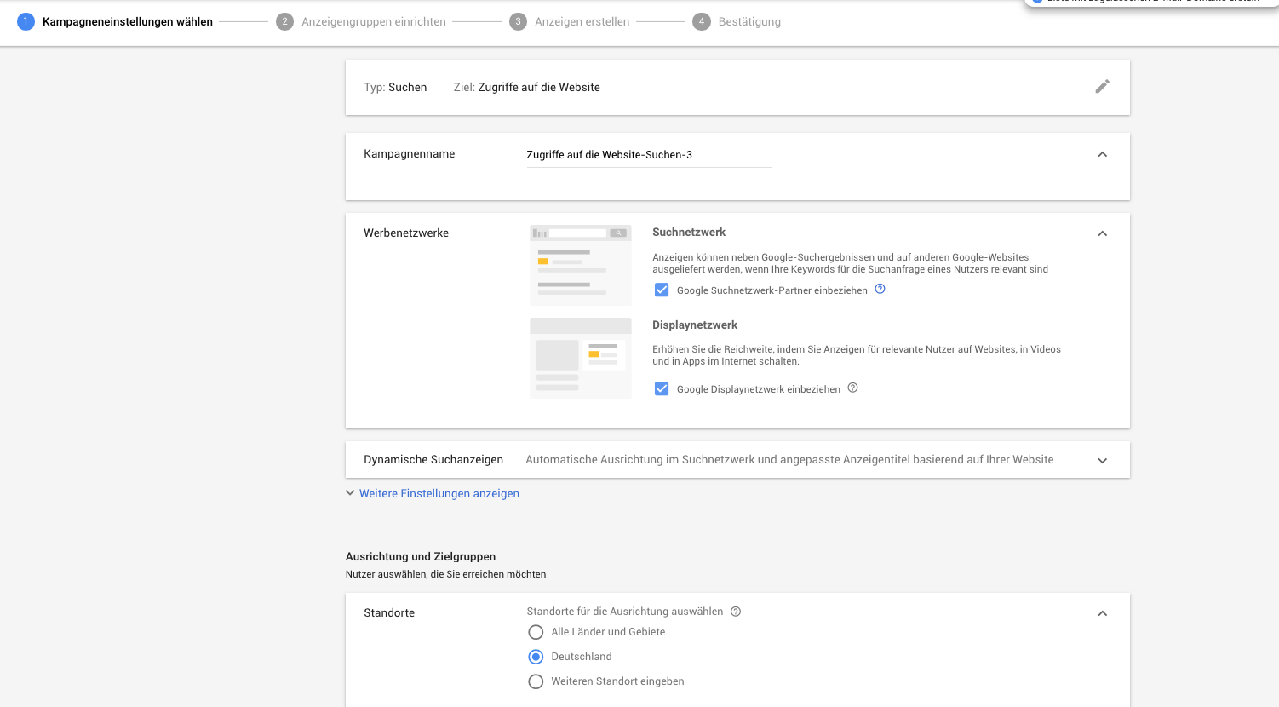This screenshot has width=1279, height=707.
Task: Go to step Bestätigung
Action: pyautogui.click(x=737, y=21)
